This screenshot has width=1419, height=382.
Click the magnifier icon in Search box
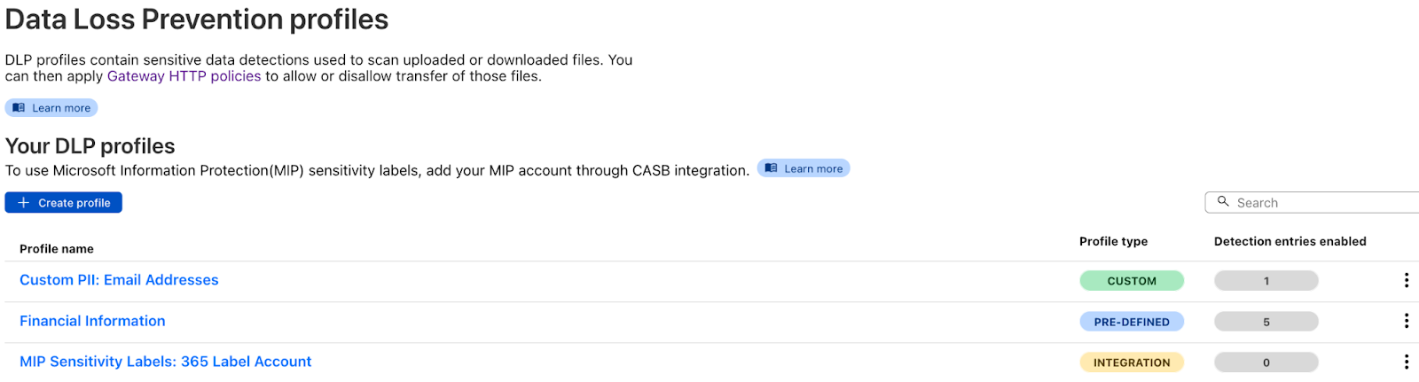(x=1223, y=202)
